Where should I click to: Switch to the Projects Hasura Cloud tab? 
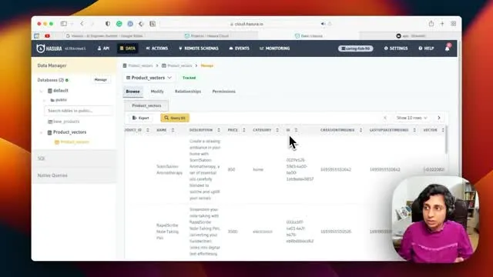click(208, 36)
